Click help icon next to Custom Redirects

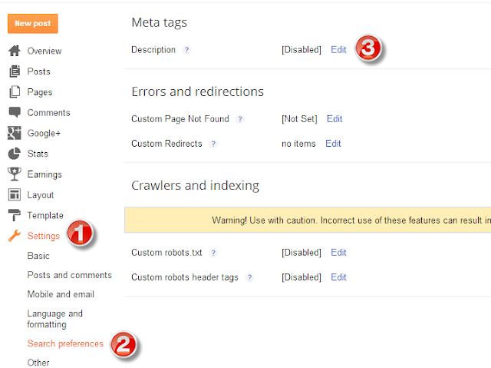coord(213,144)
